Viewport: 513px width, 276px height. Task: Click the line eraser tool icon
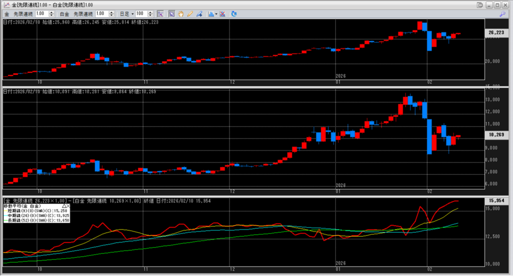tap(199, 13)
